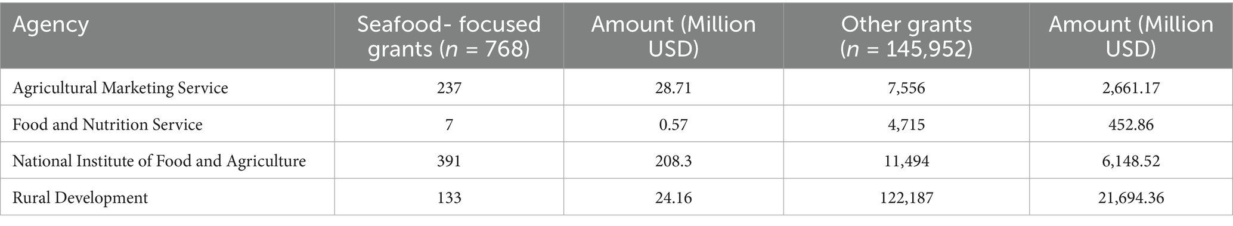
Task: Select the first Amount (Million USD) header
Action: coord(674,35)
